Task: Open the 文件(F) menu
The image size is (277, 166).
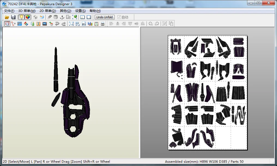Action: point(9,11)
